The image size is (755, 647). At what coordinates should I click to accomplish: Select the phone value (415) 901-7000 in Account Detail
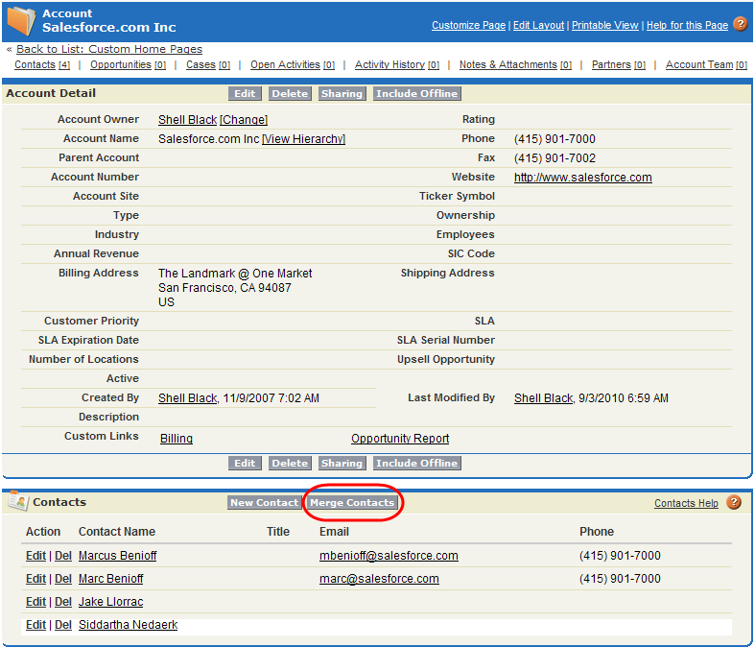(x=554, y=139)
